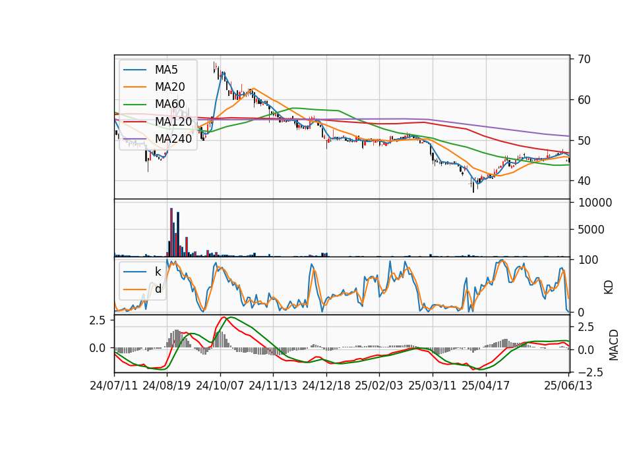Image resolution: width=633 pixels, height=454 pixels.
Task: Click the 24/11/13 date axis label
Action: (x=273, y=386)
